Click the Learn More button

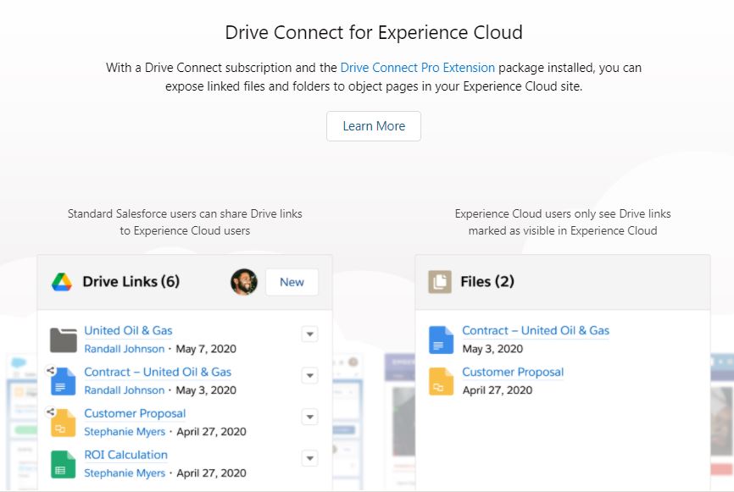click(374, 126)
